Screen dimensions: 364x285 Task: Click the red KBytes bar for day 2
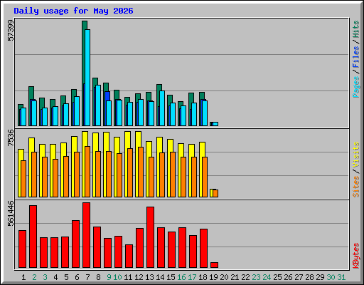point(33,237)
